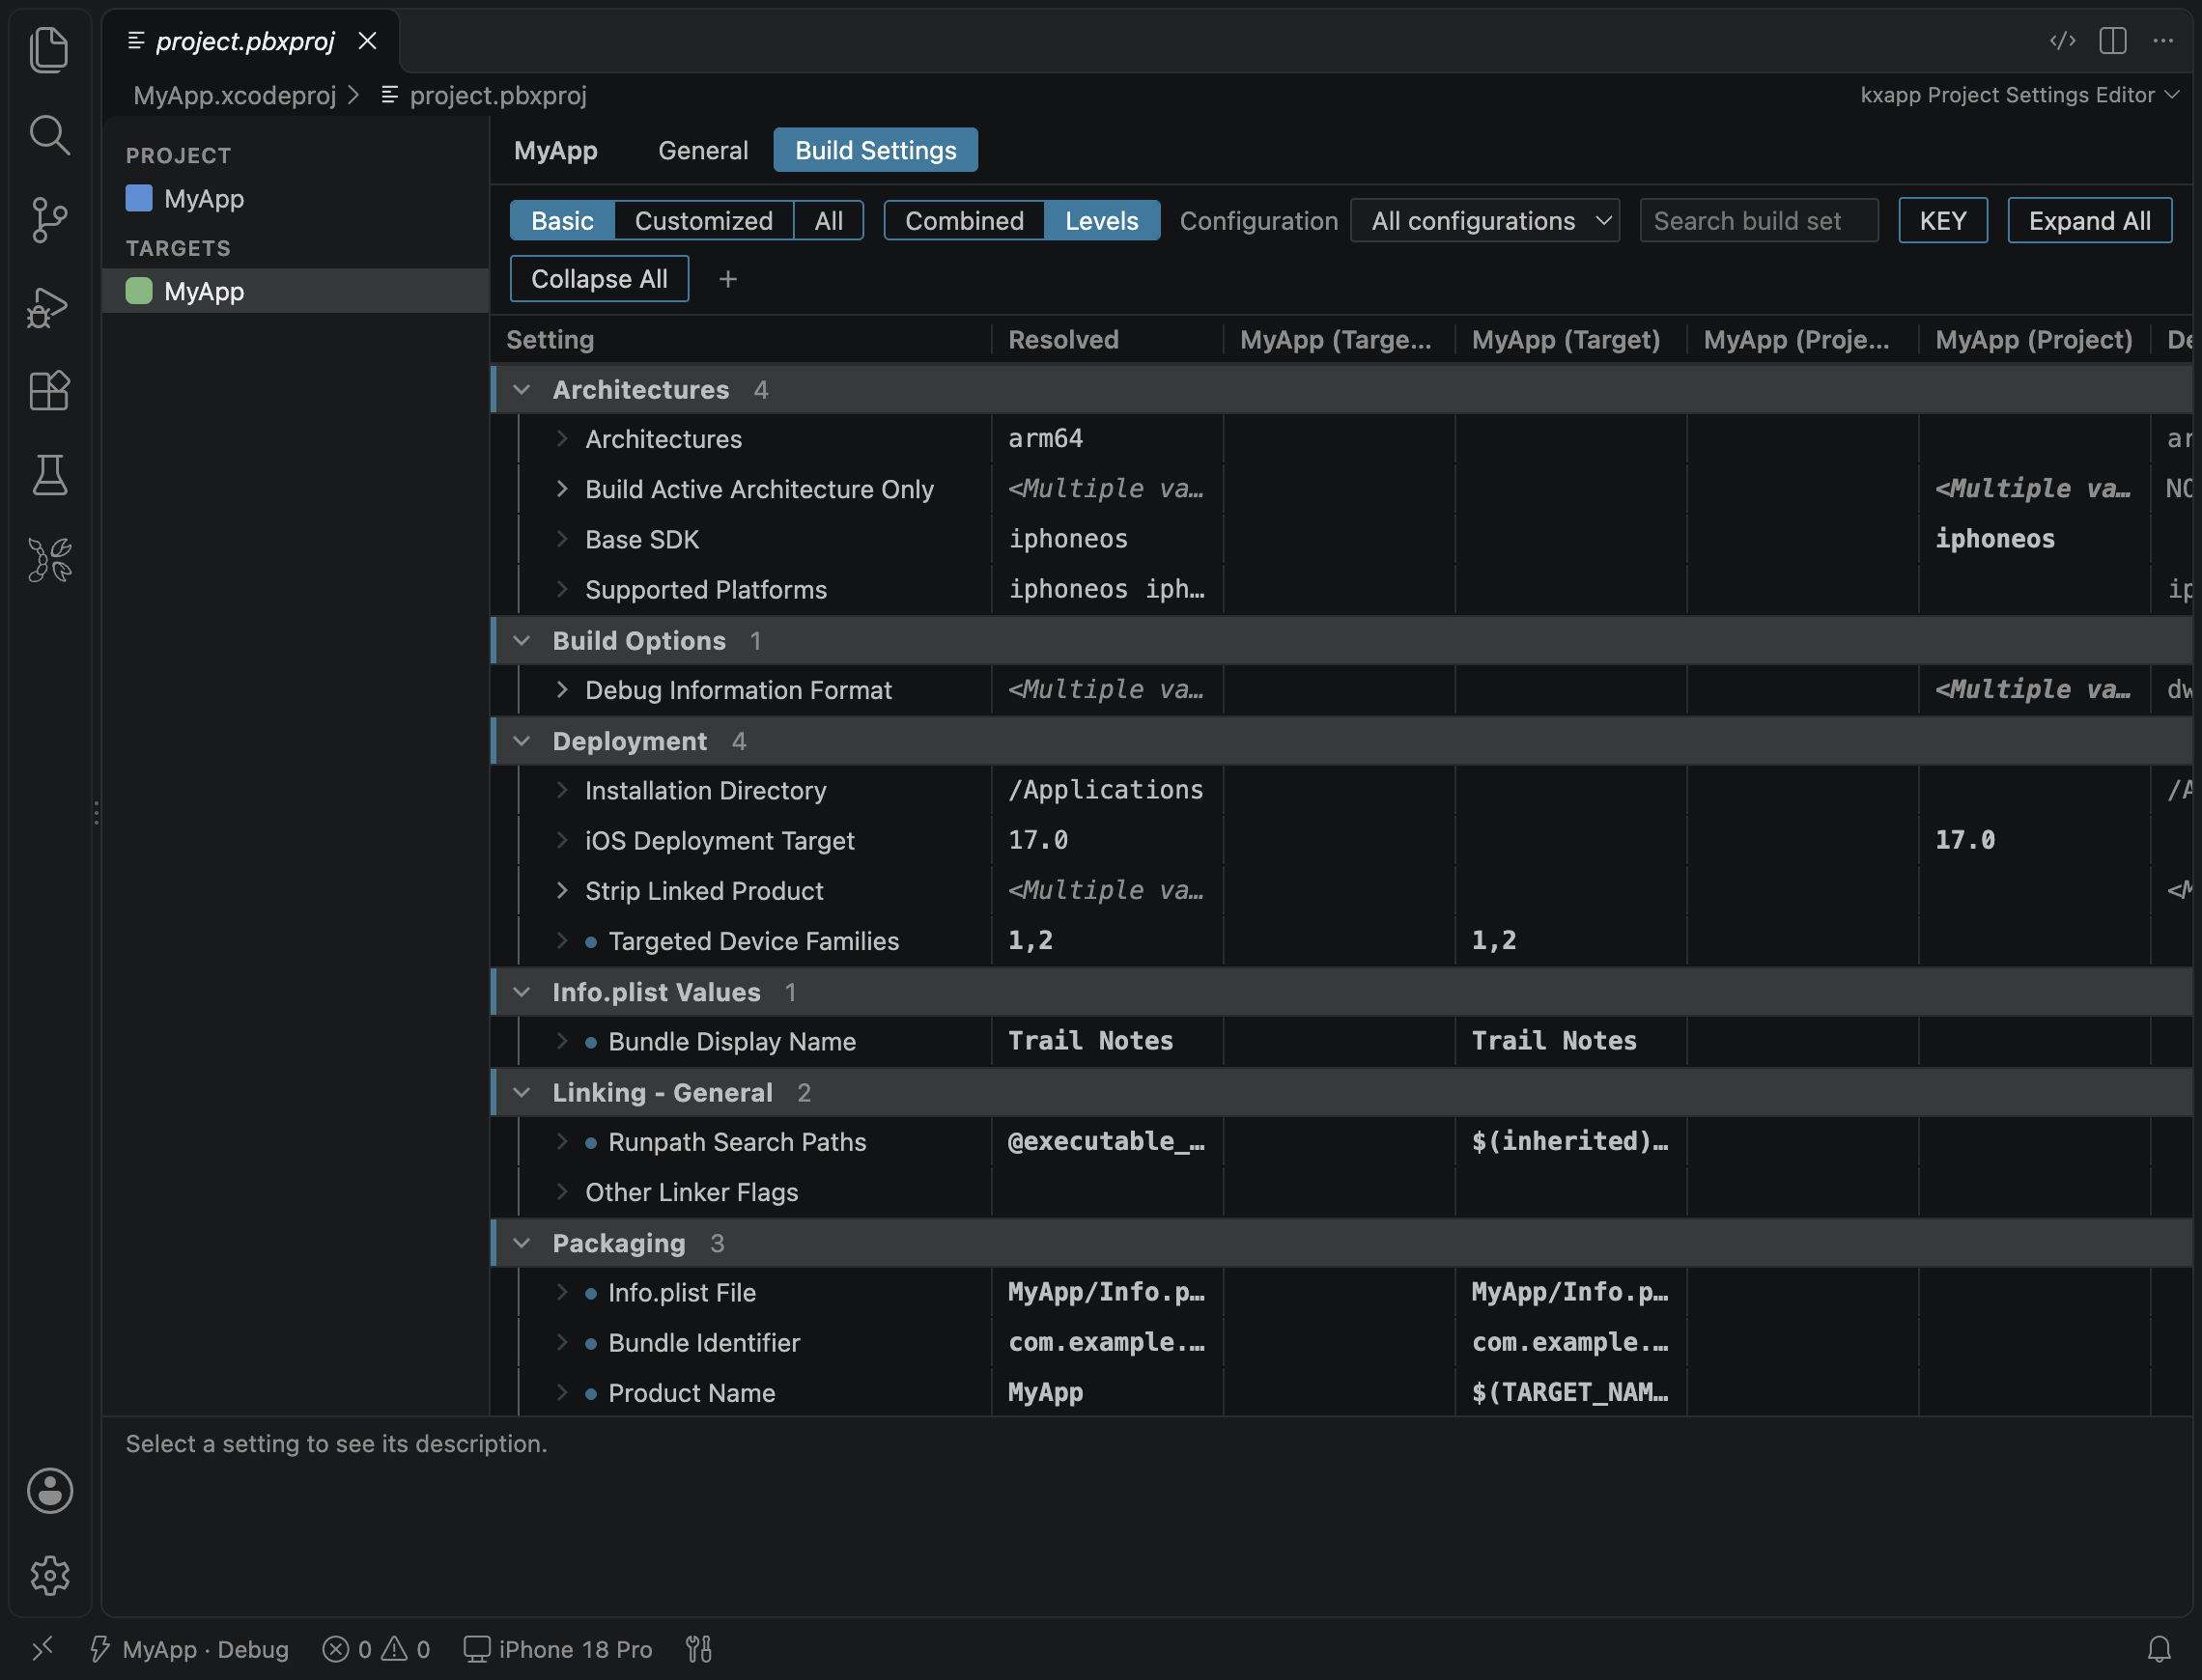Open the Testing flask icon

(x=49, y=475)
